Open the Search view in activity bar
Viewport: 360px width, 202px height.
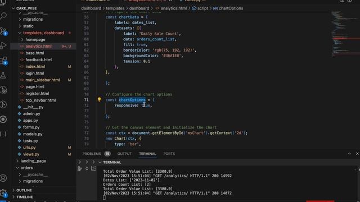4,16
